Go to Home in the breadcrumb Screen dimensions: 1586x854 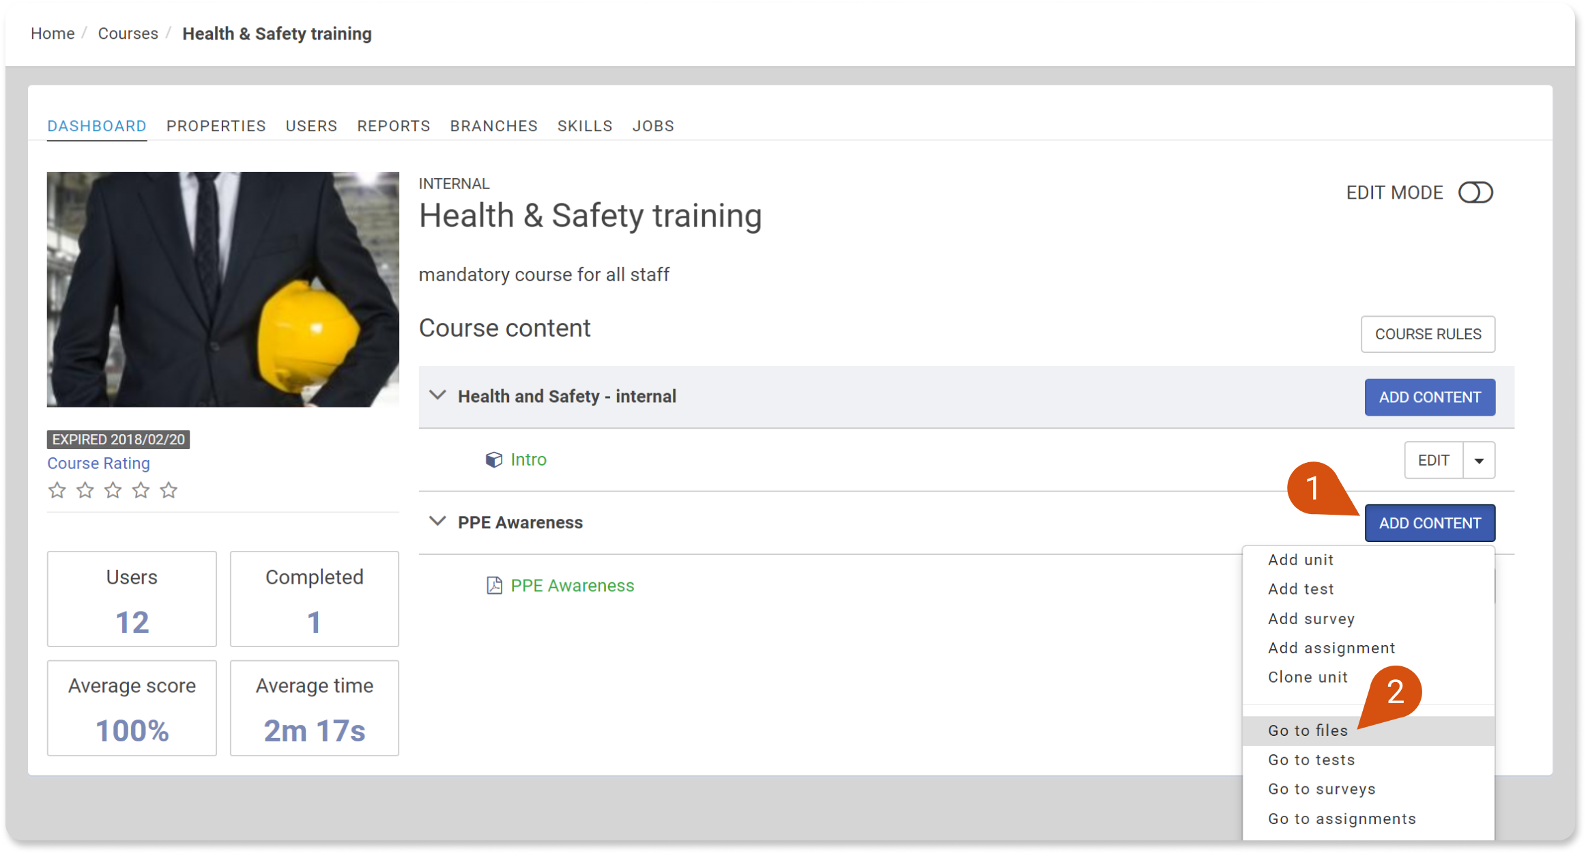[x=53, y=33]
